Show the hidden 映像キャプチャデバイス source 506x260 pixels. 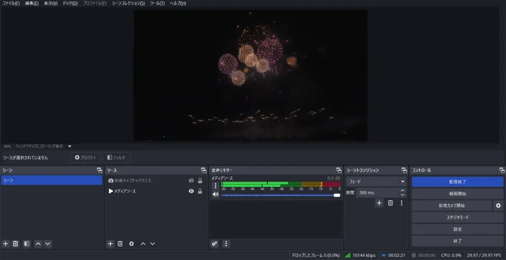click(x=191, y=181)
